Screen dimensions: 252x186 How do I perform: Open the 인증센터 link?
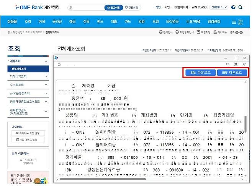[132, 8]
